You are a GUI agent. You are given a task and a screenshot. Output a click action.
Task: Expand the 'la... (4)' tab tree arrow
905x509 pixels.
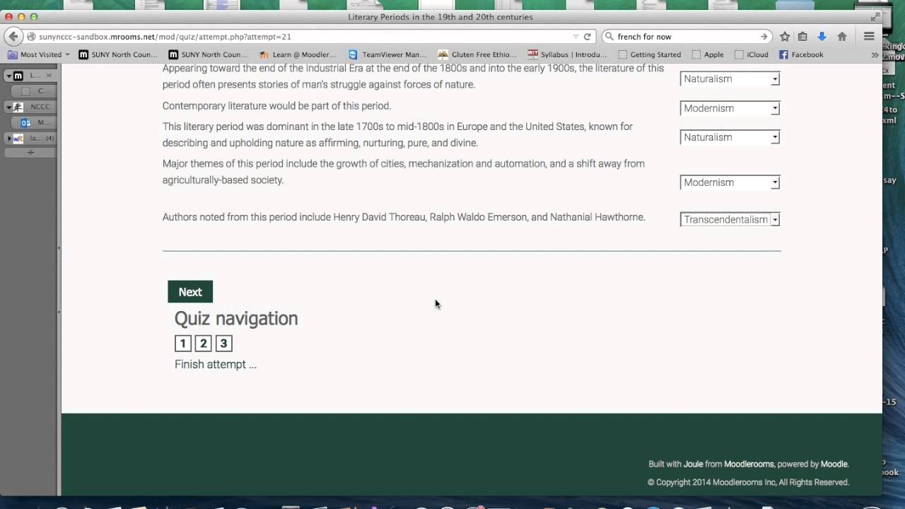point(9,139)
